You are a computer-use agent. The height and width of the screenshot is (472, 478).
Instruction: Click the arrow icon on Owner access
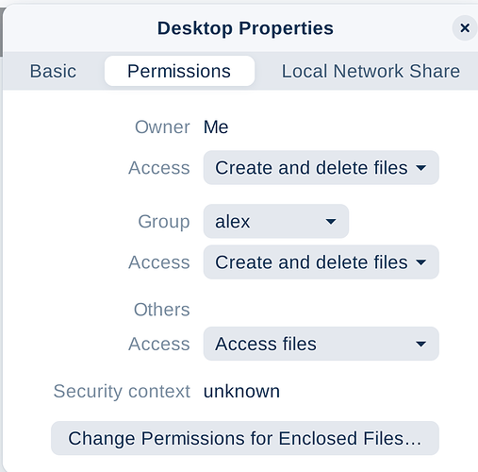[x=420, y=168]
